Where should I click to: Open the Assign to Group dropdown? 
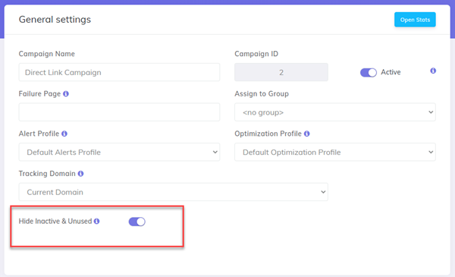[335, 112]
